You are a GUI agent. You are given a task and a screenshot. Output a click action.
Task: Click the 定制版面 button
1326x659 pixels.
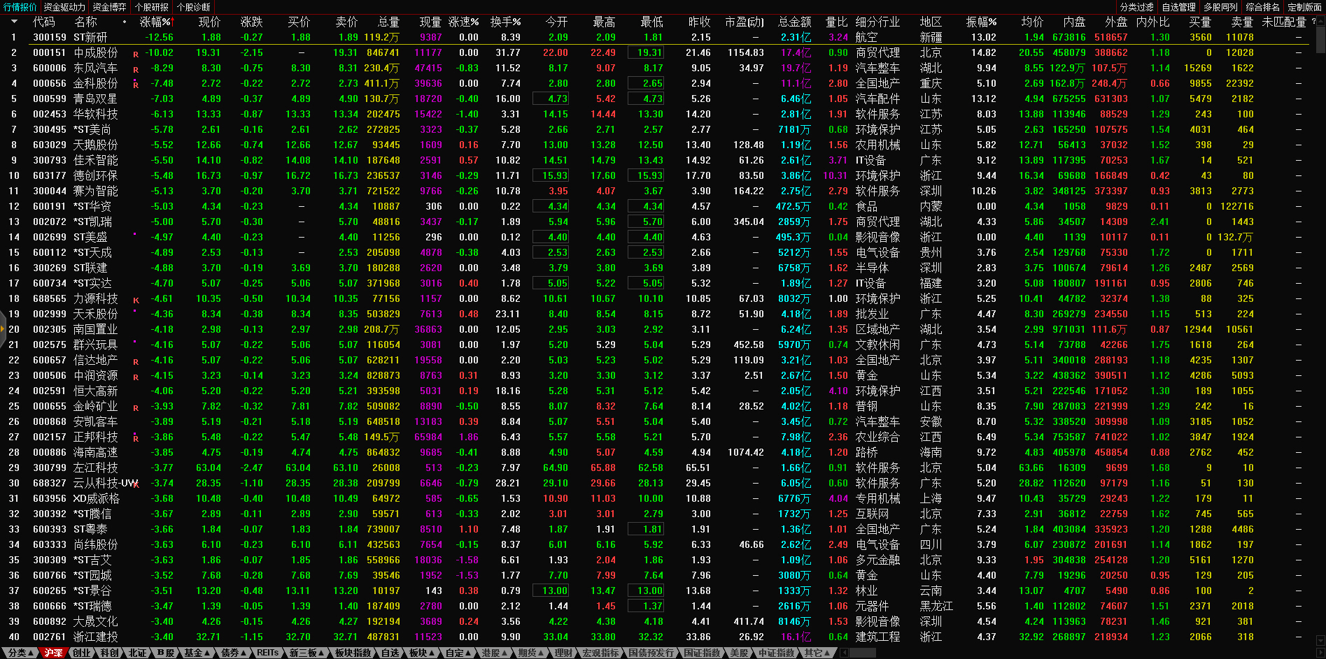1304,7
